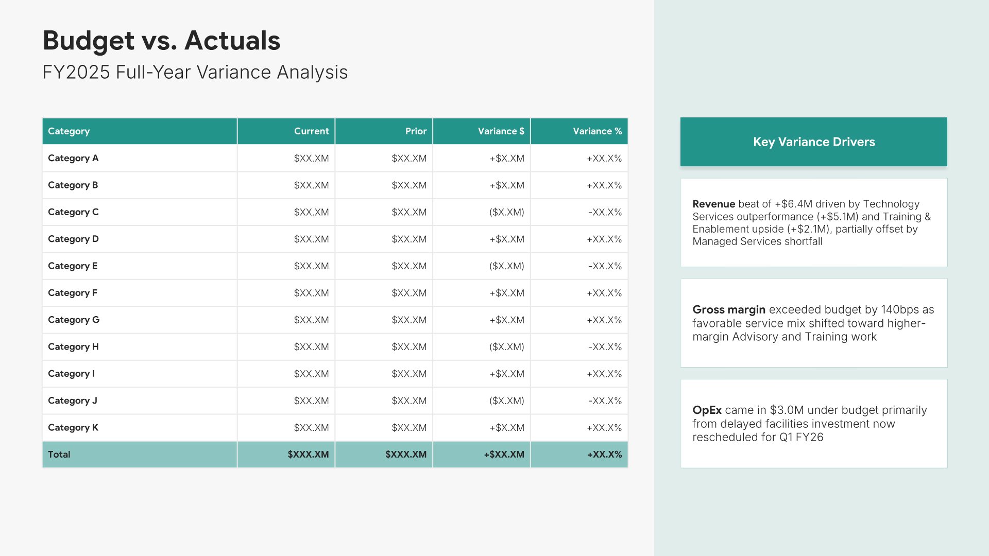Select the Gross margin text card
Viewport: 989px width, 556px height.
[813, 323]
